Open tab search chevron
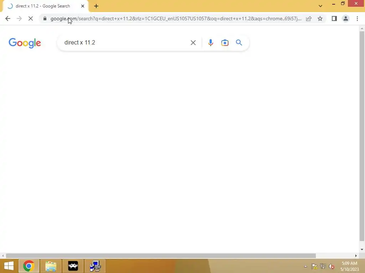This screenshot has height=273, width=365. click(320, 6)
